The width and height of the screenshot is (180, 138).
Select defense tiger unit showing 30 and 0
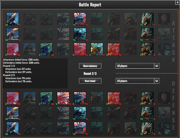(x=13, y=113)
